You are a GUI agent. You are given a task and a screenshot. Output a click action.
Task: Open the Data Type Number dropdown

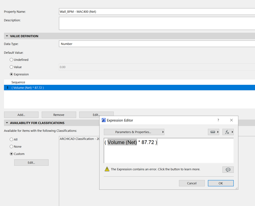tap(157, 44)
